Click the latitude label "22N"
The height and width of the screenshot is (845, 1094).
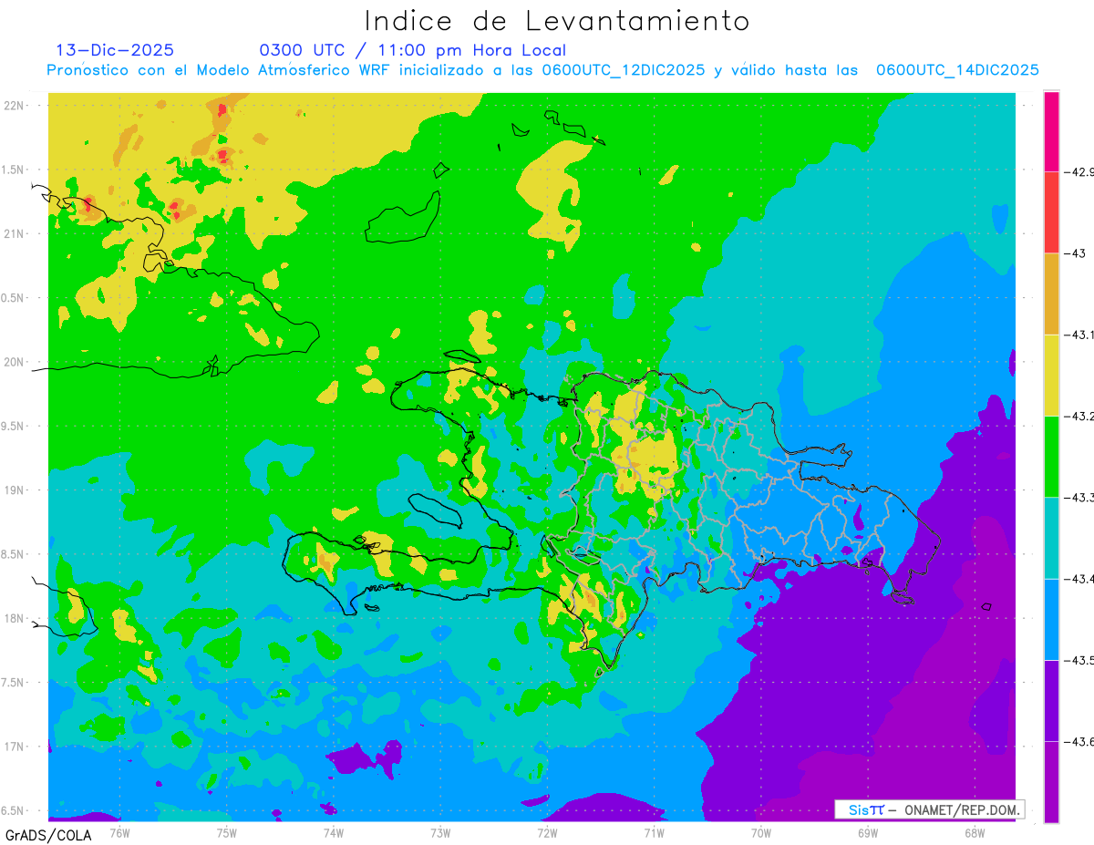click(15, 105)
